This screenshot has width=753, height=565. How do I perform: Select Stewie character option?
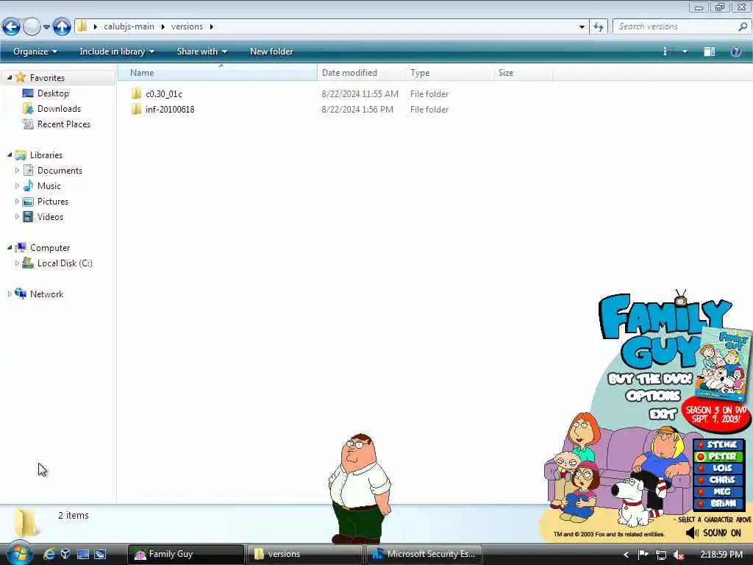click(x=718, y=444)
